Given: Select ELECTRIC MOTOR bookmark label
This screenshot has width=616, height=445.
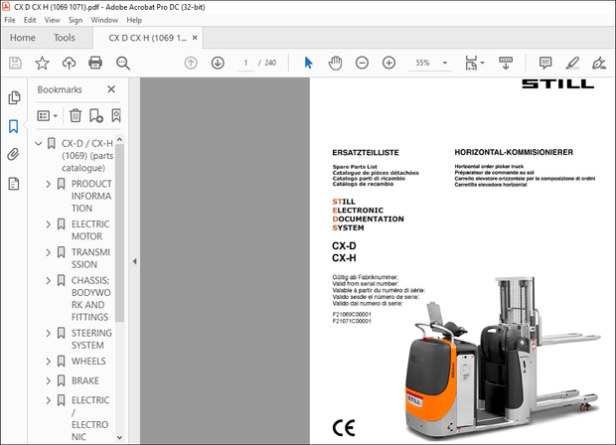Looking at the screenshot, I should [90, 230].
